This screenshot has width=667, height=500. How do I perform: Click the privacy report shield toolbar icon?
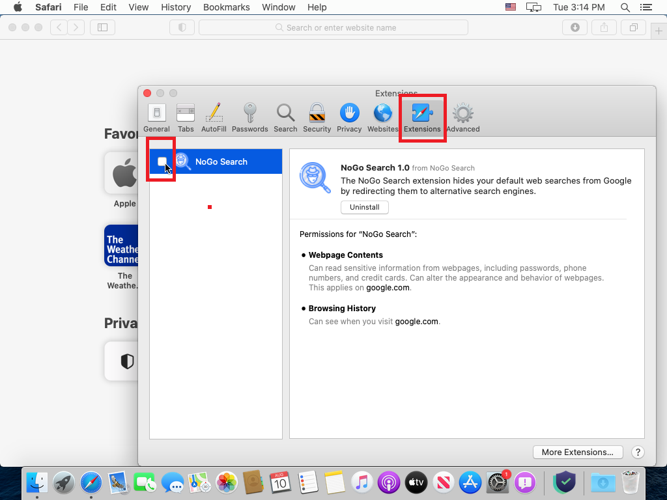tap(182, 27)
